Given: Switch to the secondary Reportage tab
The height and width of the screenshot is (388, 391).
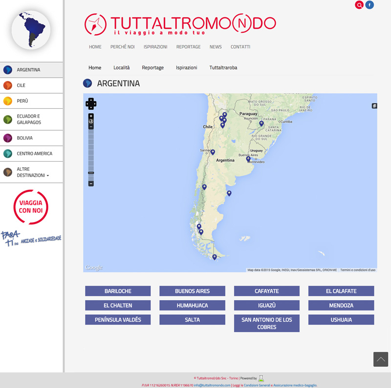Looking at the screenshot, I should tap(152, 67).
